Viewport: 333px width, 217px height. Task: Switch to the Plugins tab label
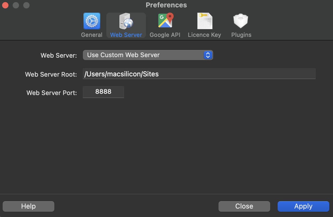[241, 35]
